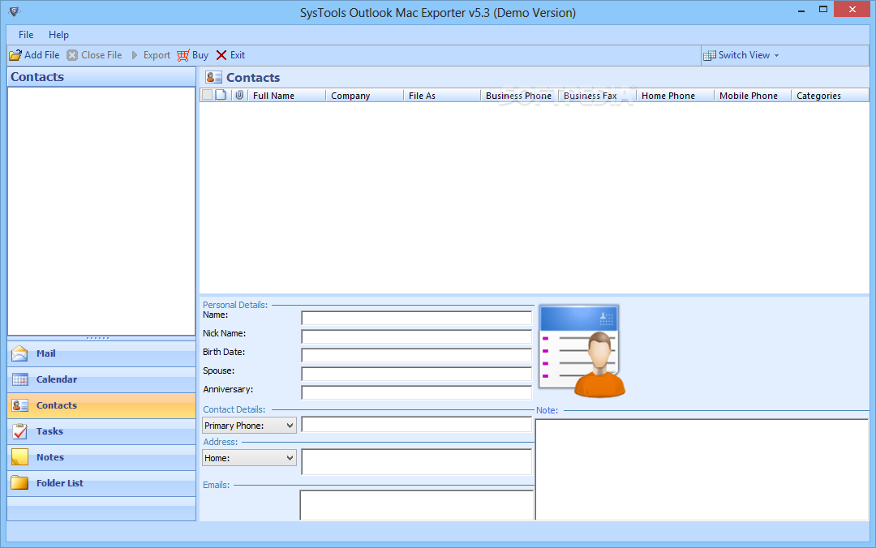The height and width of the screenshot is (548, 876).
Task: Click the red Exit X icon
Action: 221,55
